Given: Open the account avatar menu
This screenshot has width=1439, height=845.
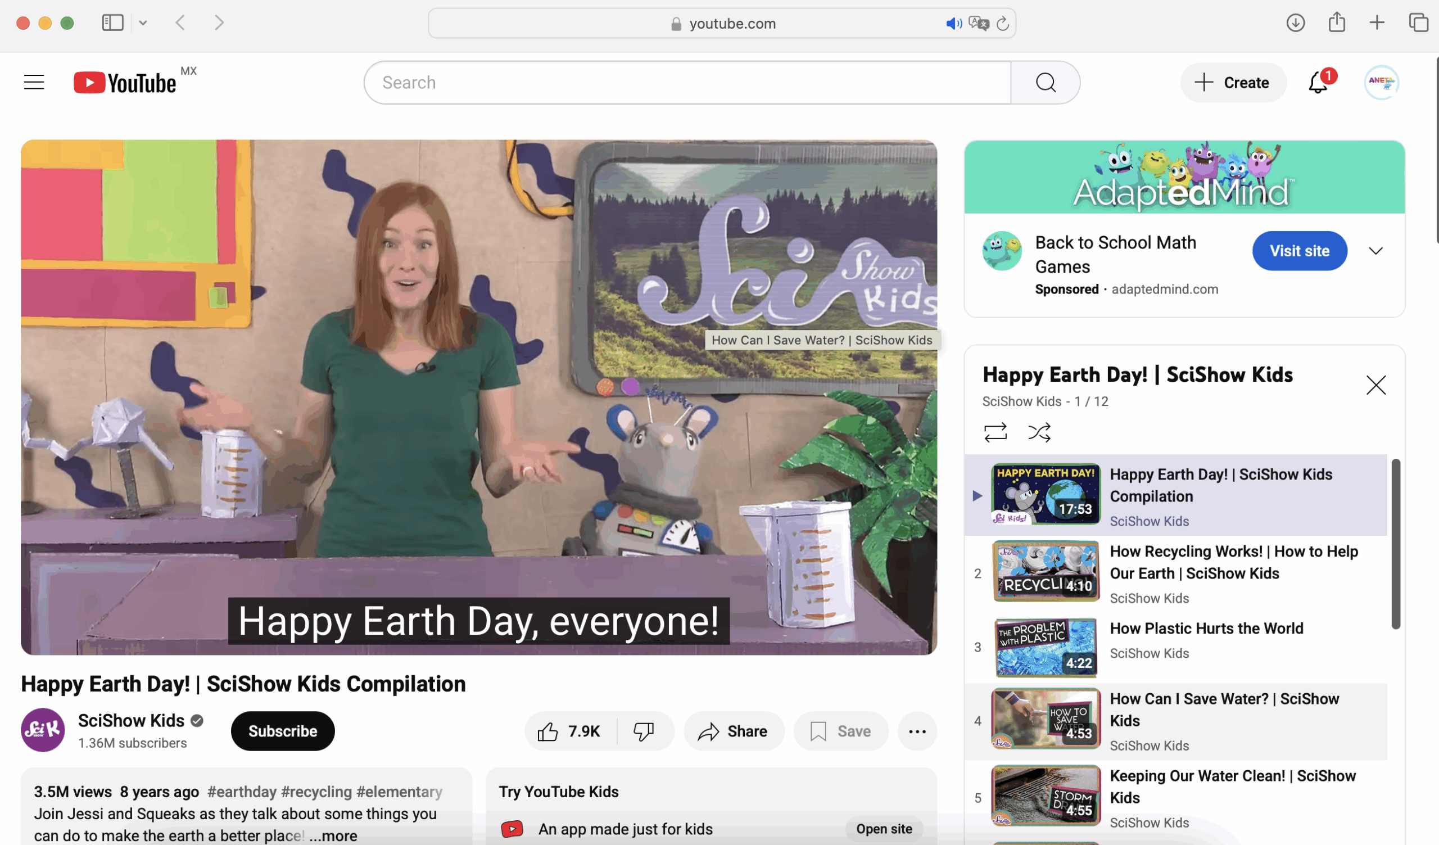Looking at the screenshot, I should click(1381, 83).
